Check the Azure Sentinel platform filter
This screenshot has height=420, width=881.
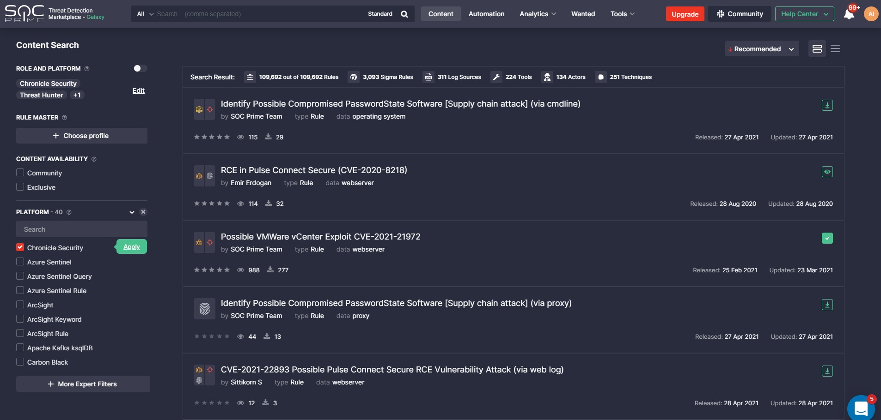pos(20,262)
